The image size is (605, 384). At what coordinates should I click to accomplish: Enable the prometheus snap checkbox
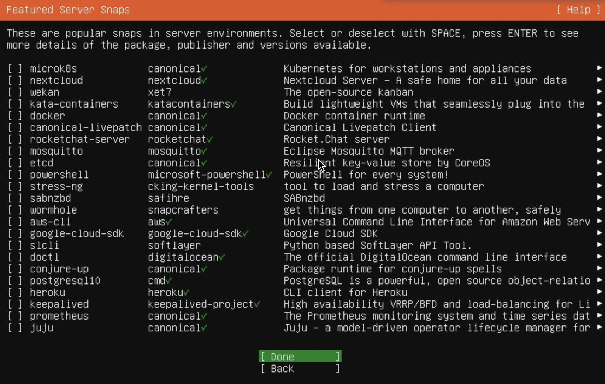pos(15,316)
